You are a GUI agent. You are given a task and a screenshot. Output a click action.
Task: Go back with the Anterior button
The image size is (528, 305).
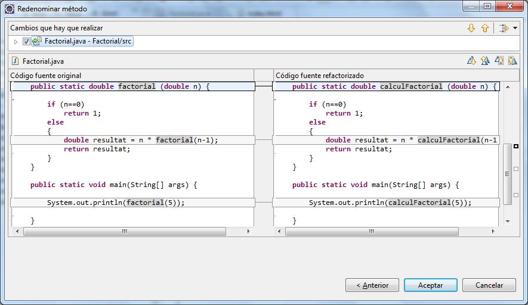(x=372, y=285)
